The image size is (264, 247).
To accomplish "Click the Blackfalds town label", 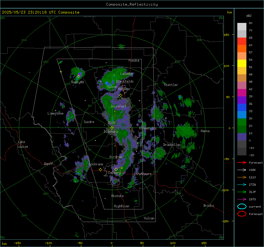I will tap(125, 81).
